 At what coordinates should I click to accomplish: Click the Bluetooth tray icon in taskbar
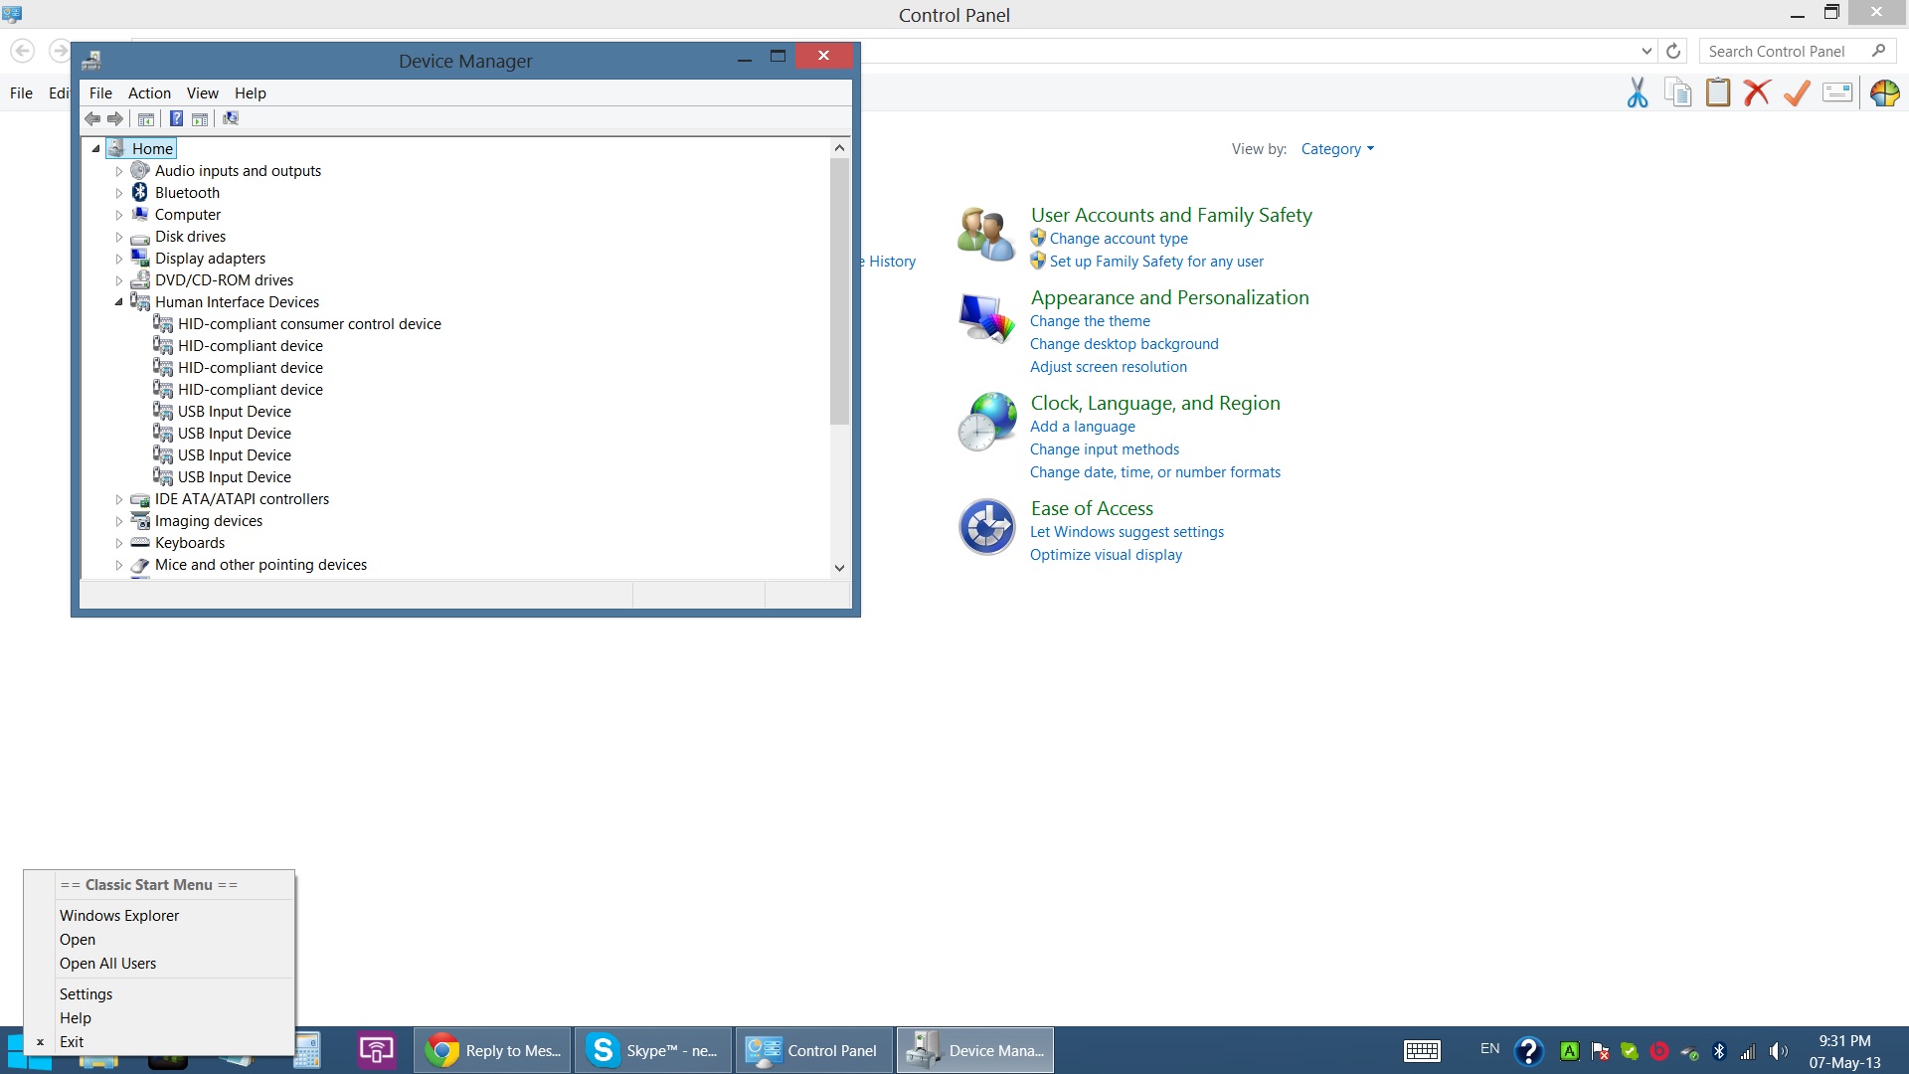pos(1719,1051)
